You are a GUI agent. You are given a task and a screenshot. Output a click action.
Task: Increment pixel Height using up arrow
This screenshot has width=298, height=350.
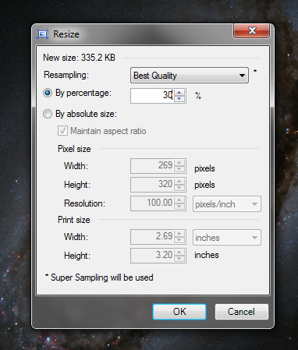point(179,182)
